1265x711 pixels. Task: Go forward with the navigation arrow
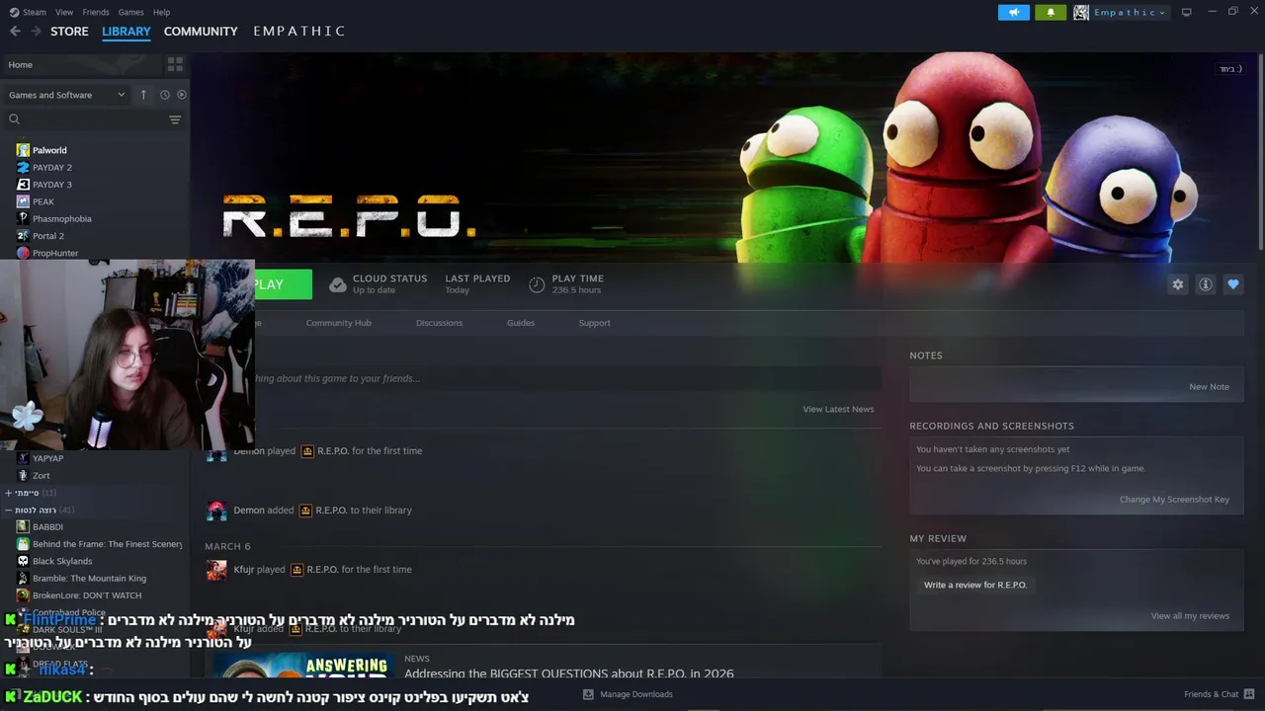point(36,32)
